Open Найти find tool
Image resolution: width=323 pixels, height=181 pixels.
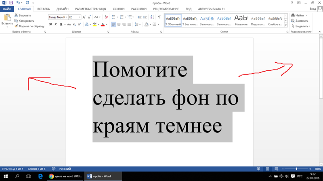[298, 15]
